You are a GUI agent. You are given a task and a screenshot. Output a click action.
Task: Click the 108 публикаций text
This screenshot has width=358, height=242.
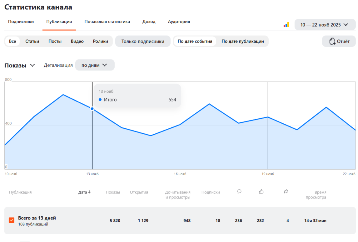tap(33, 224)
